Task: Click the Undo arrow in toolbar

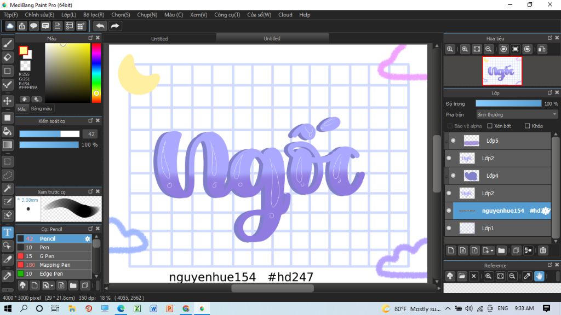Action: point(100,26)
